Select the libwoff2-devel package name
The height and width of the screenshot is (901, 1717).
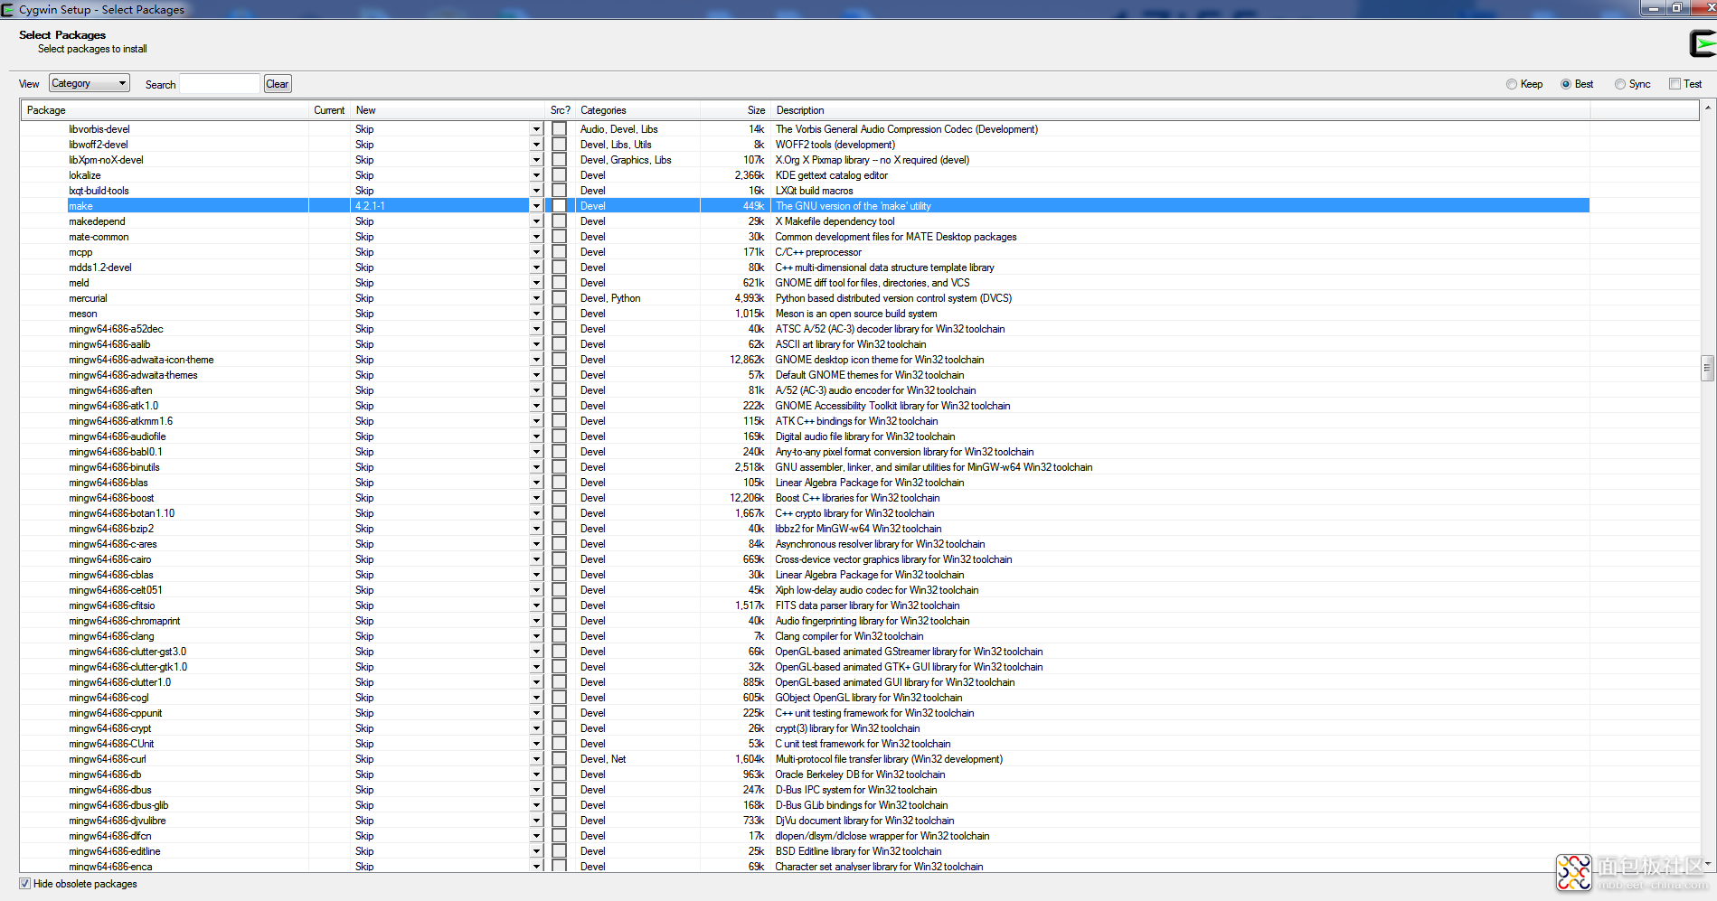pos(99,145)
